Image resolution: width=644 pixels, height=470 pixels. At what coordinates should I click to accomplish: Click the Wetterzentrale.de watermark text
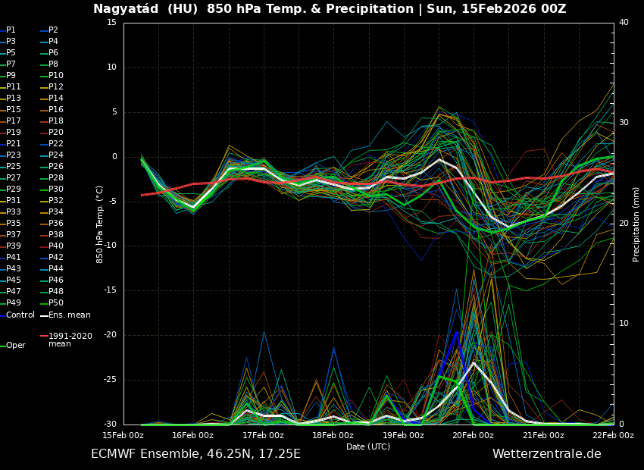click(546, 454)
